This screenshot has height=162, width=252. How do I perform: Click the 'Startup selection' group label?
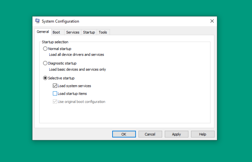coord(55,42)
